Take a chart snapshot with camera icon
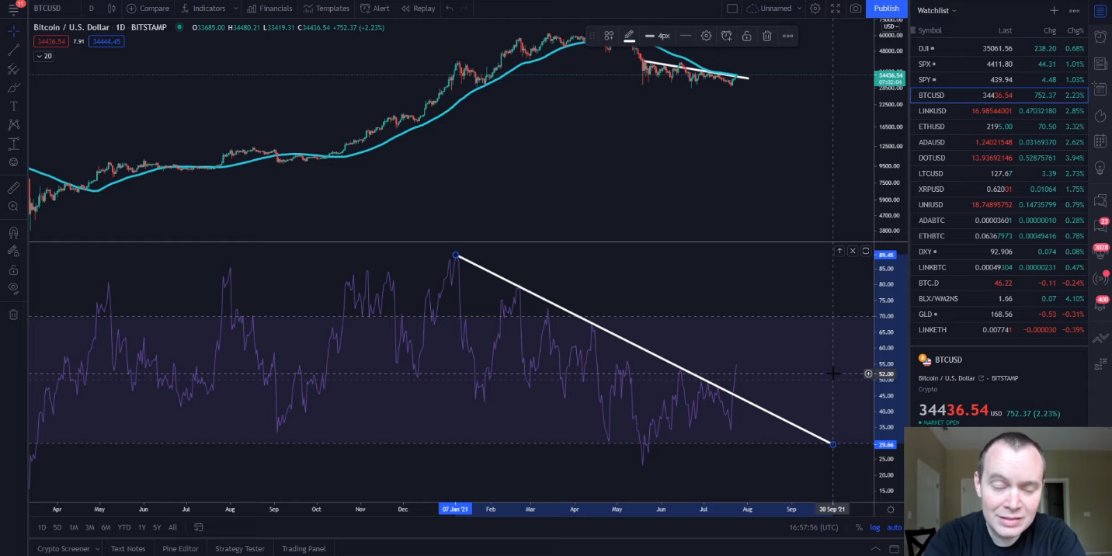Viewport: 1112px width, 556px height. 856,9
